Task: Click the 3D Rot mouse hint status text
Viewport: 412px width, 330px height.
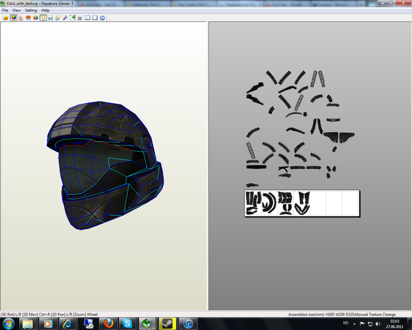Action: tap(49, 314)
